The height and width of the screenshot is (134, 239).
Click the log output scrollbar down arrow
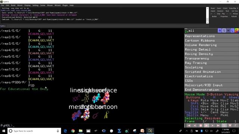coord(207,22)
